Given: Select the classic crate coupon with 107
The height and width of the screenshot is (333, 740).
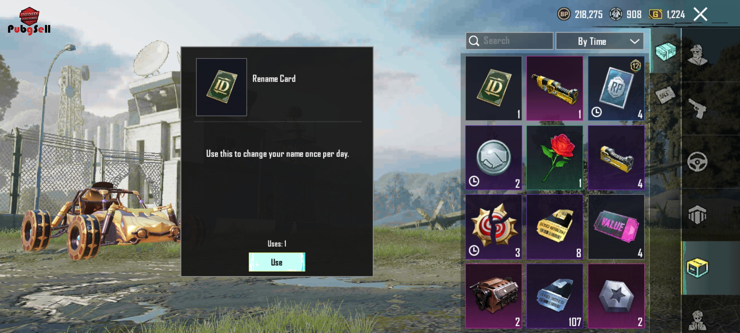Looking at the screenshot, I should [x=555, y=296].
